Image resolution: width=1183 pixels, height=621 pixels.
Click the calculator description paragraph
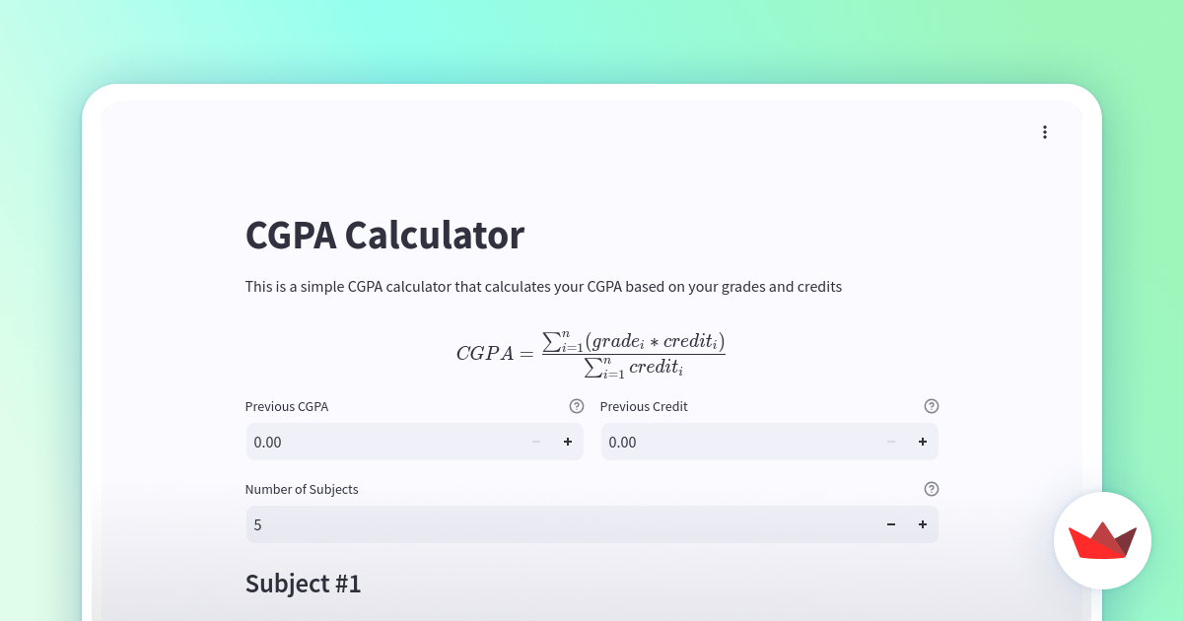point(544,287)
